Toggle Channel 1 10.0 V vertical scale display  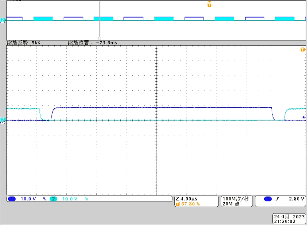tap(28, 199)
